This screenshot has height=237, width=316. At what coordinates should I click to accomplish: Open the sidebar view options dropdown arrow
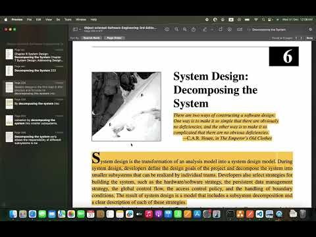80,30
